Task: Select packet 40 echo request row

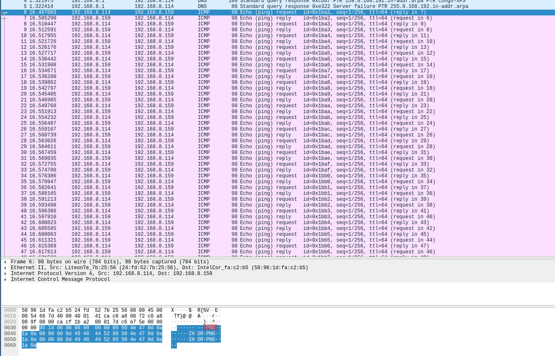Action: 251,211
